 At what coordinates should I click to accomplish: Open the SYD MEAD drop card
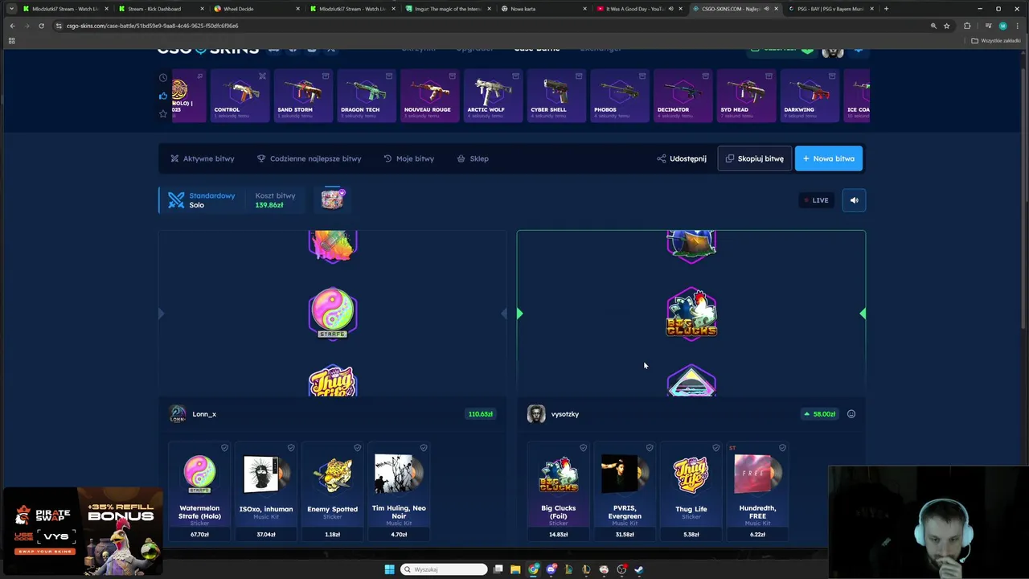(x=747, y=96)
